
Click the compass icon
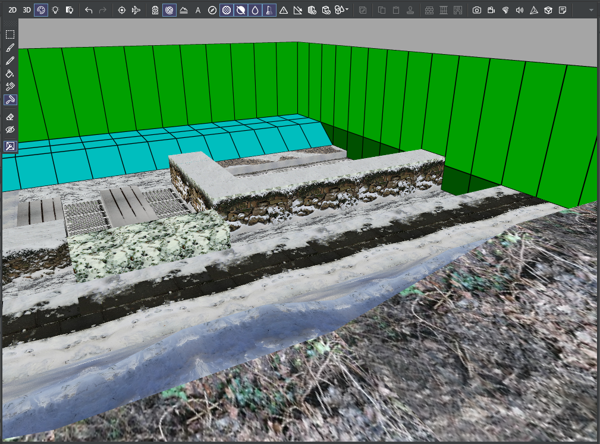coord(212,10)
